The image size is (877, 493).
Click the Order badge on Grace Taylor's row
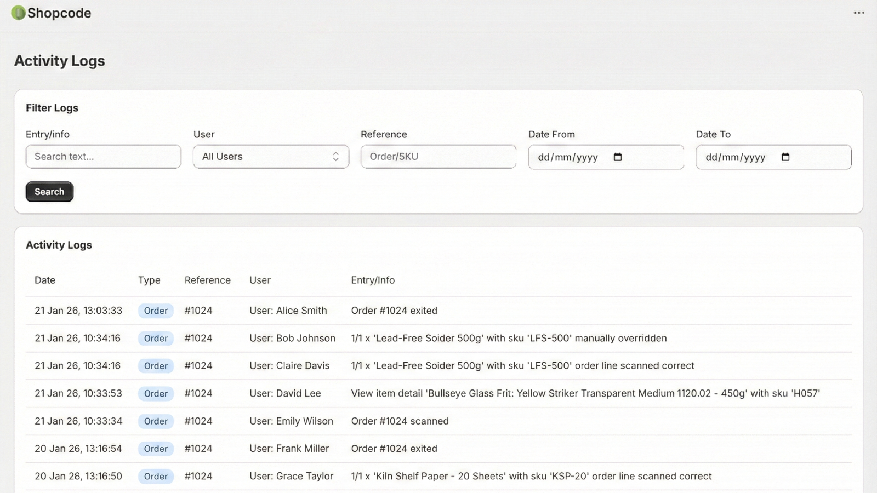point(156,477)
